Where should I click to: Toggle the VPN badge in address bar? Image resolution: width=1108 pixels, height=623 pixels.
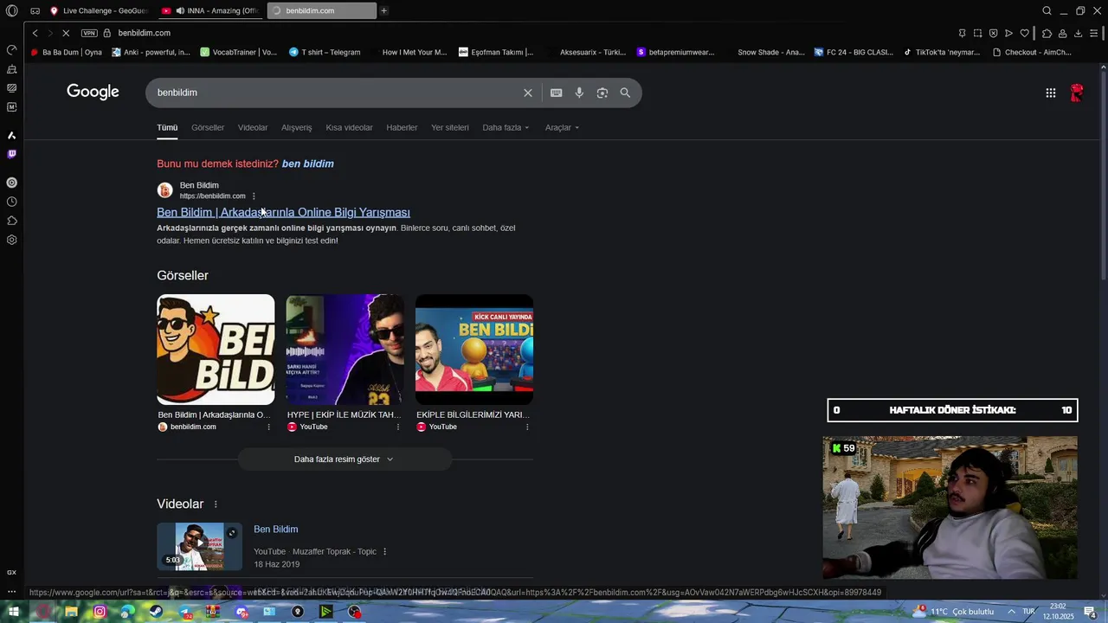coord(89,33)
